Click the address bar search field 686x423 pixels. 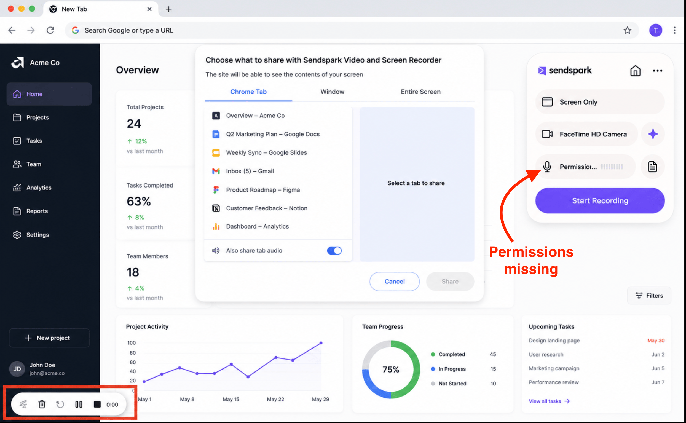click(352, 30)
